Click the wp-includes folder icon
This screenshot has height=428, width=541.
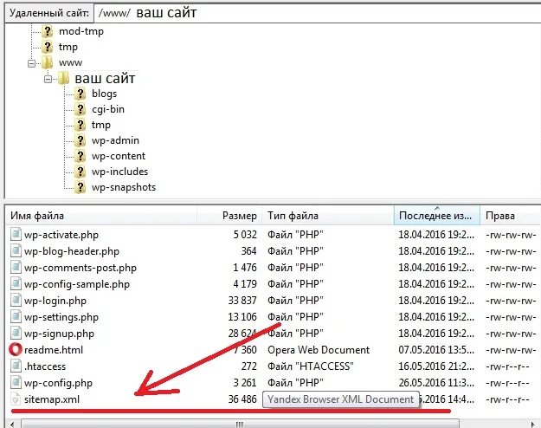80,172
